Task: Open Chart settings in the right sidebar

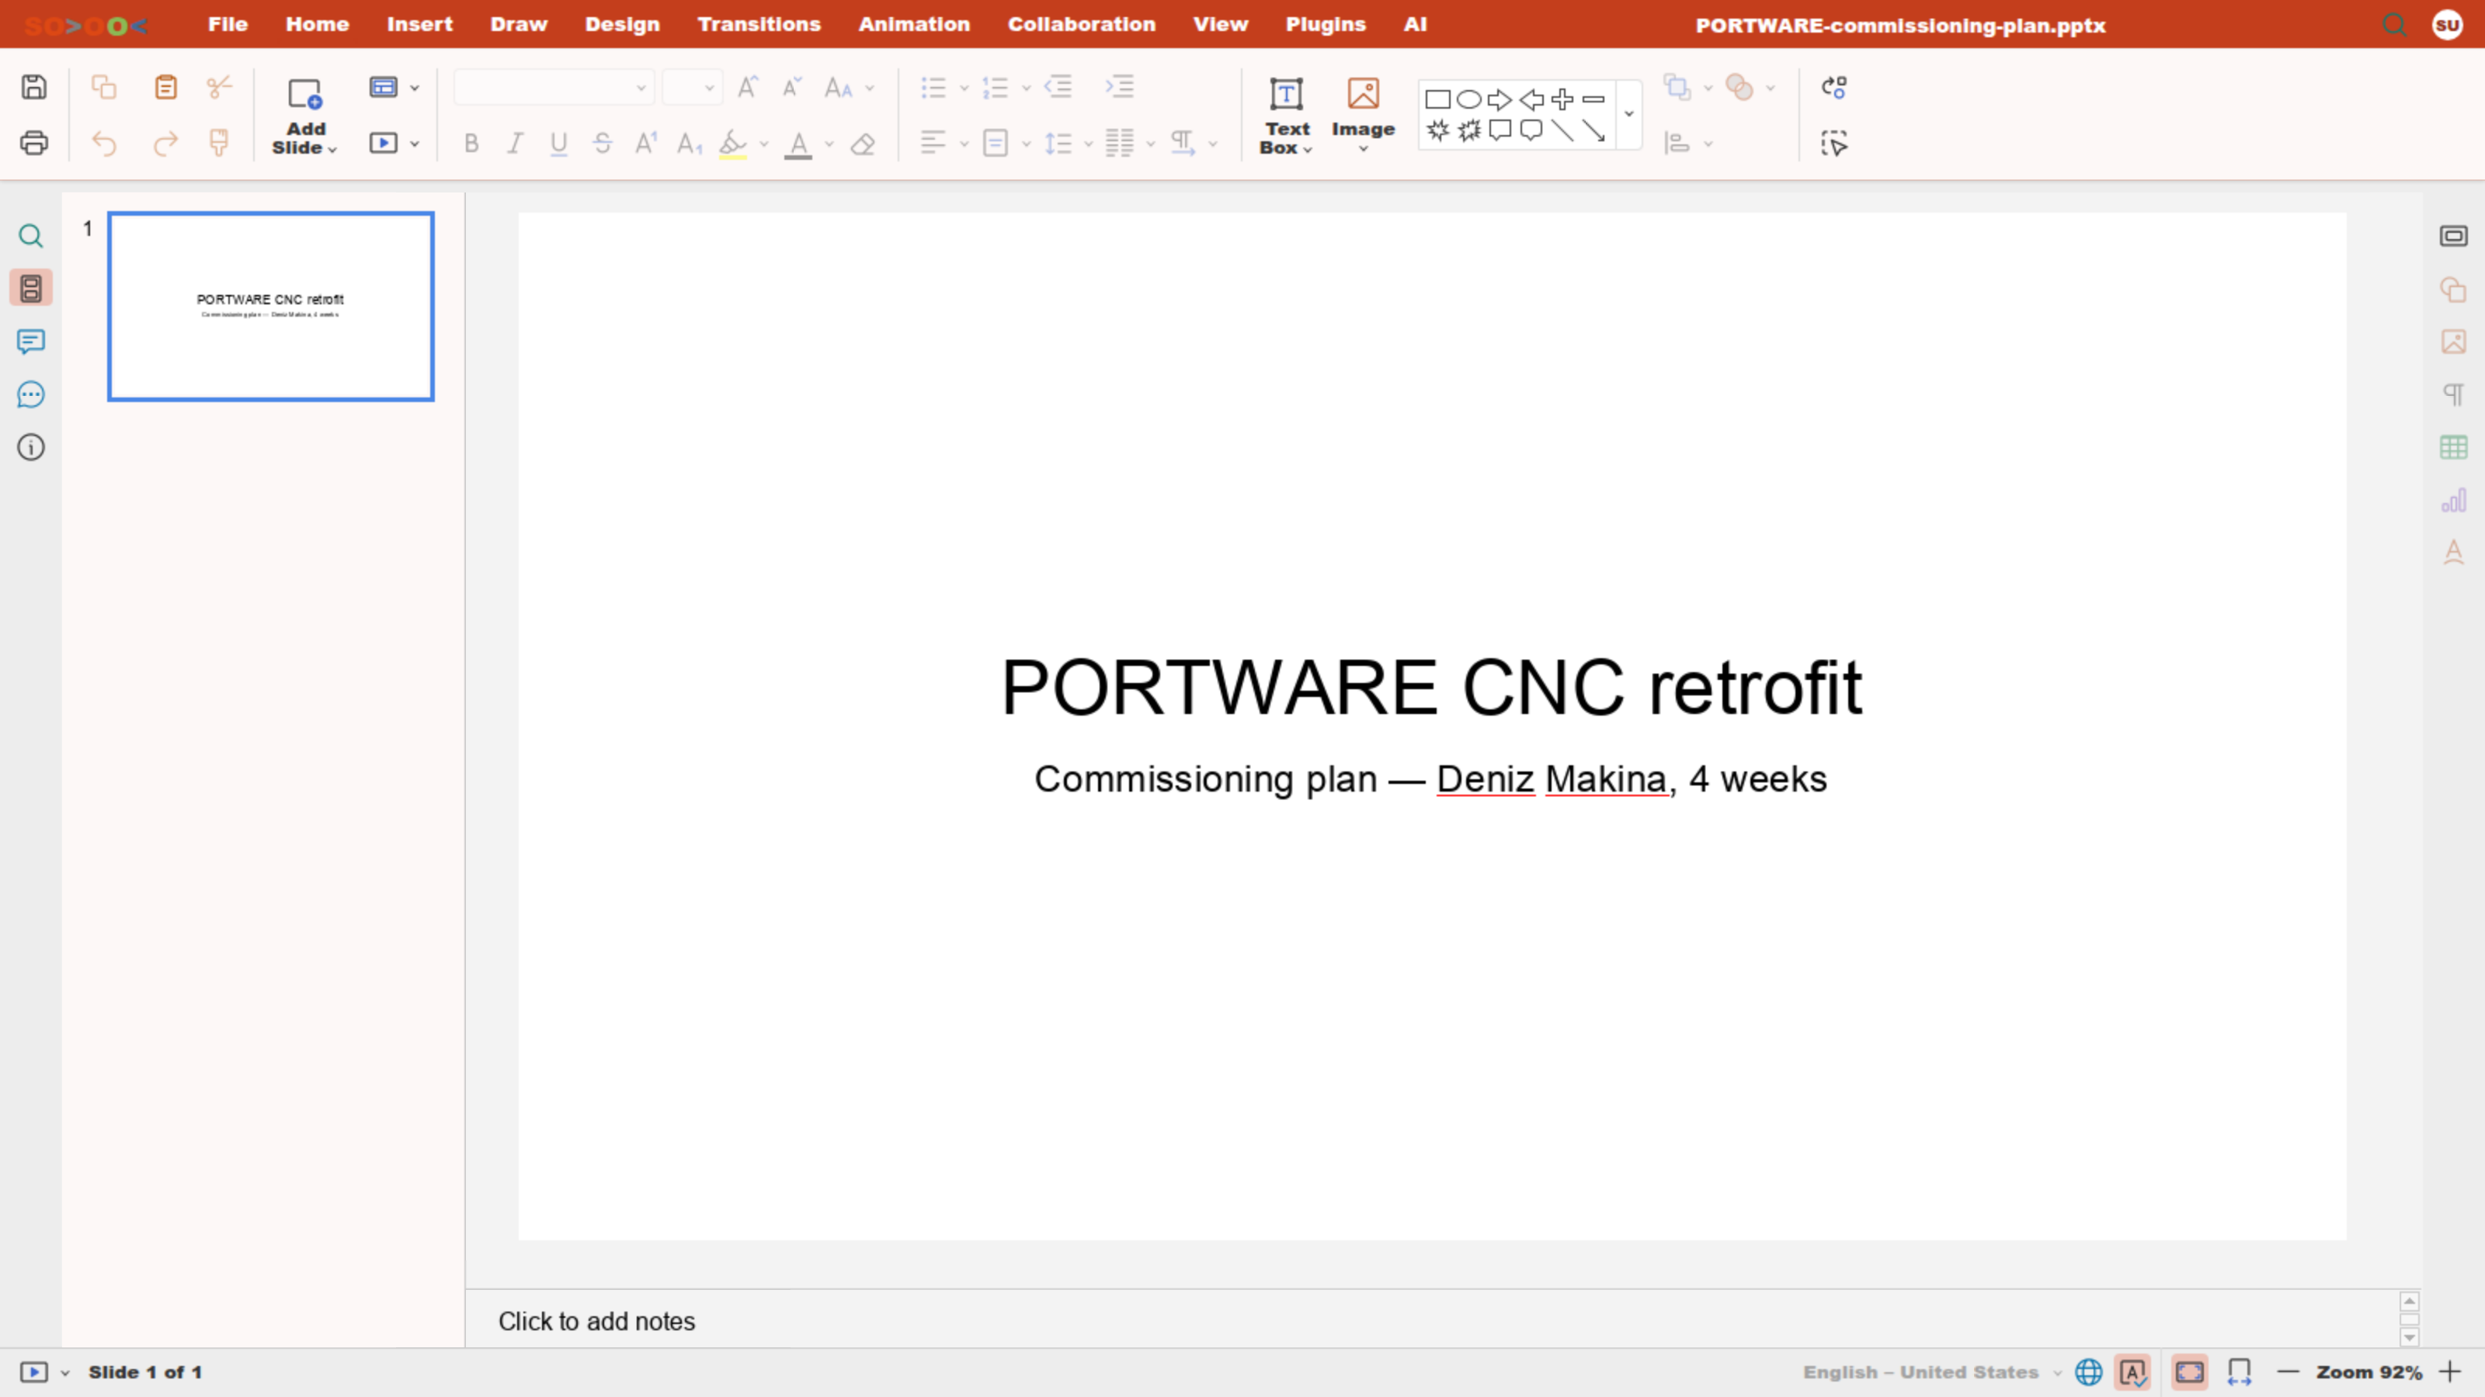Action: click(x=2453, y=501)
